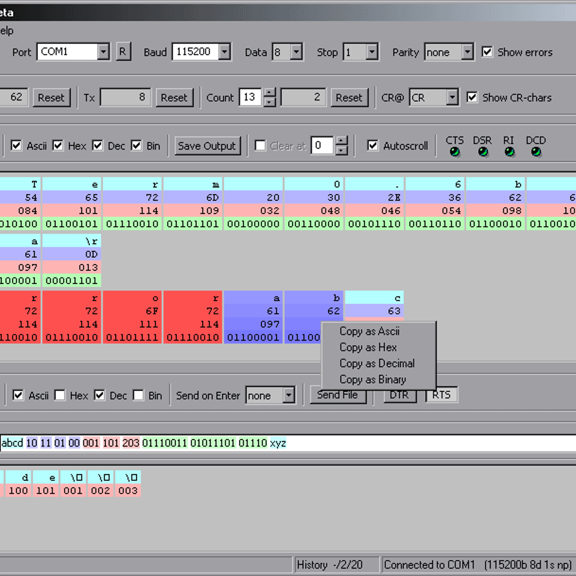Viewport: 576px width, 576px height.
Task: Decrease Count with the down arrow
Action: 270,102
